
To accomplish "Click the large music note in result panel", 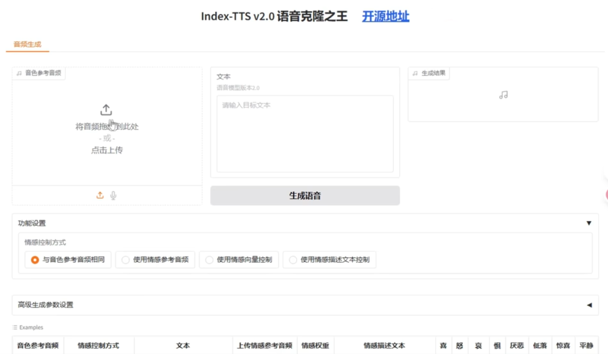I will point(504,95).
